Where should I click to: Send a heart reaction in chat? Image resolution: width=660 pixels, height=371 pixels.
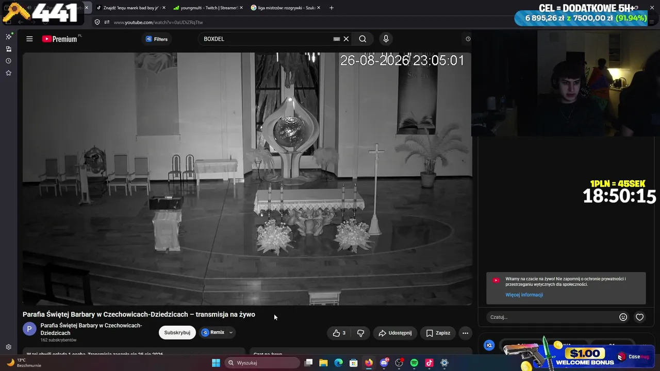pos(639,317)
